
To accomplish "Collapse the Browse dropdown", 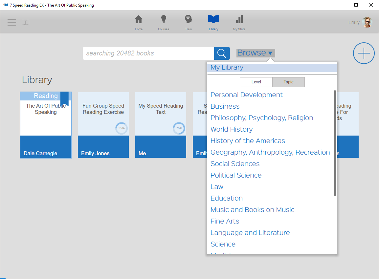I will [x=256, y=53].
